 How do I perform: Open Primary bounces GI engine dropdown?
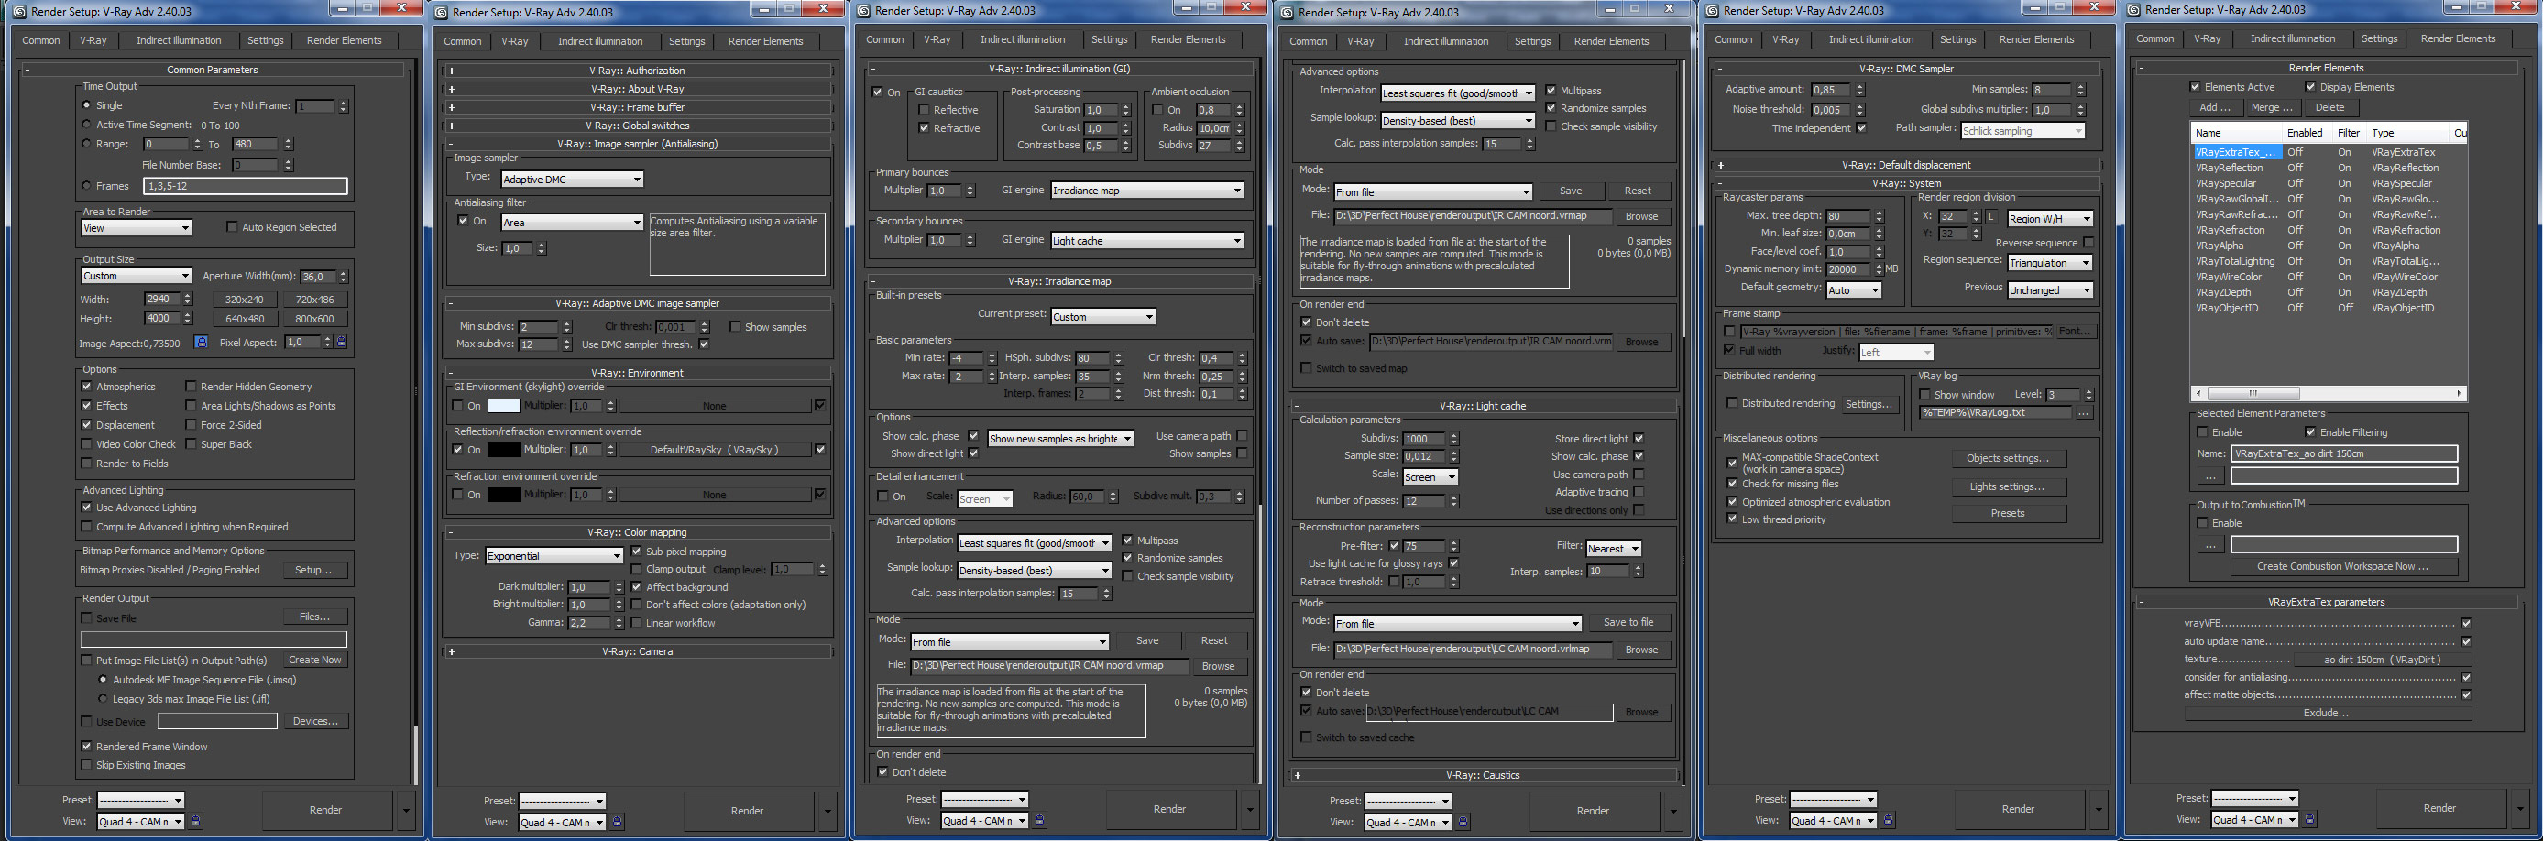(1147, 191)
